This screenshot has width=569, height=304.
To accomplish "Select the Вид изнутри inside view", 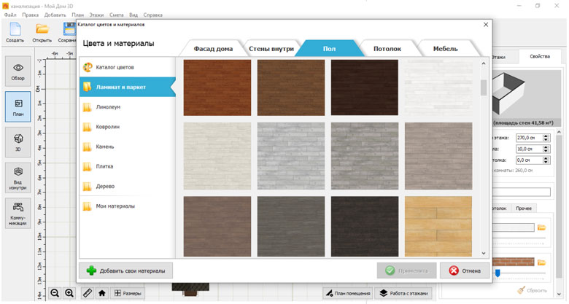I will (x=18, y=177).
